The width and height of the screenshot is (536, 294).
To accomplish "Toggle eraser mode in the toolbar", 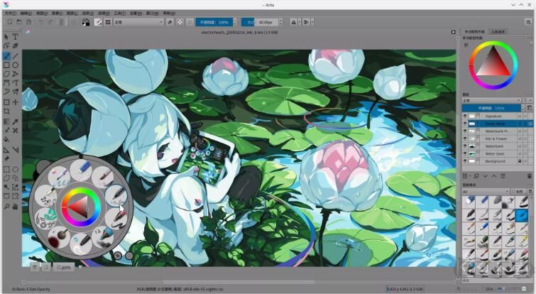I will [x=170, y=22].
